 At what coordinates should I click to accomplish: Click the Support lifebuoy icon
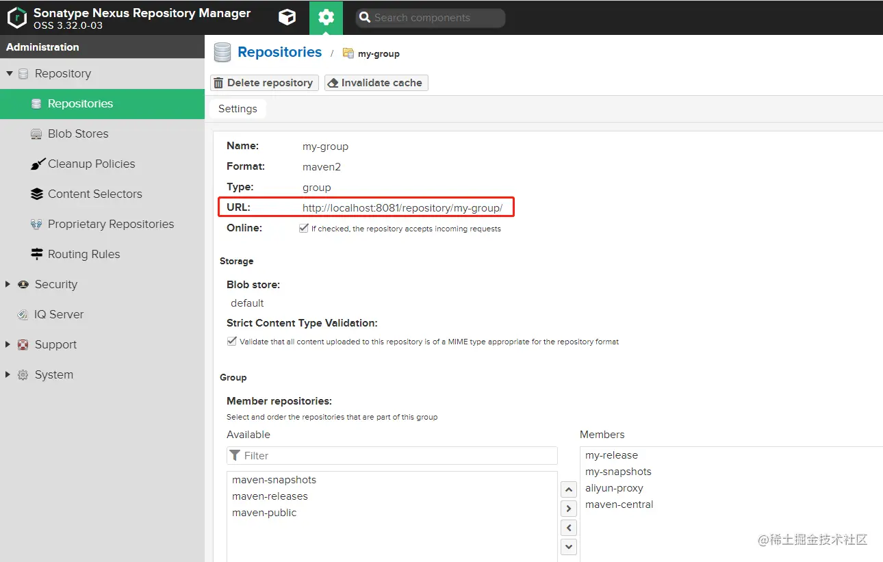[x=23, y=345]
